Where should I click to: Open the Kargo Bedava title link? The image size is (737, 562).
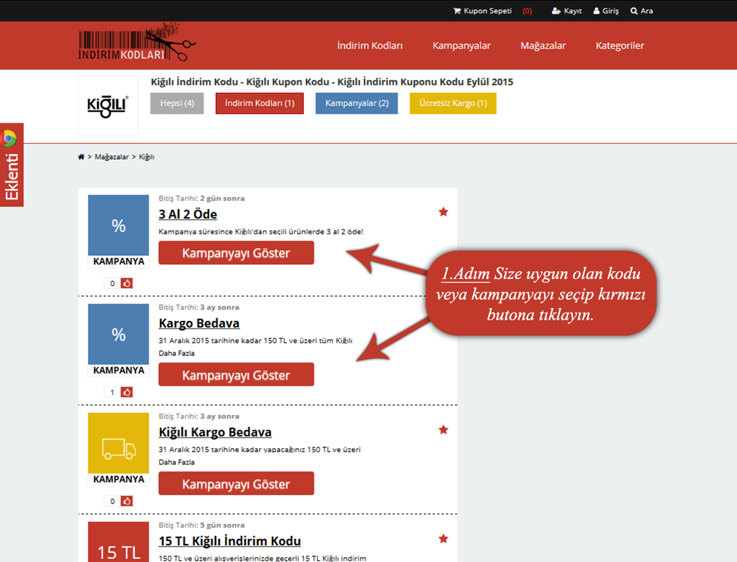coord(199,323)
